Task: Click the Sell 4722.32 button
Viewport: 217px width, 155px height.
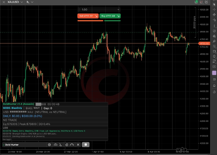Action: 88,16
